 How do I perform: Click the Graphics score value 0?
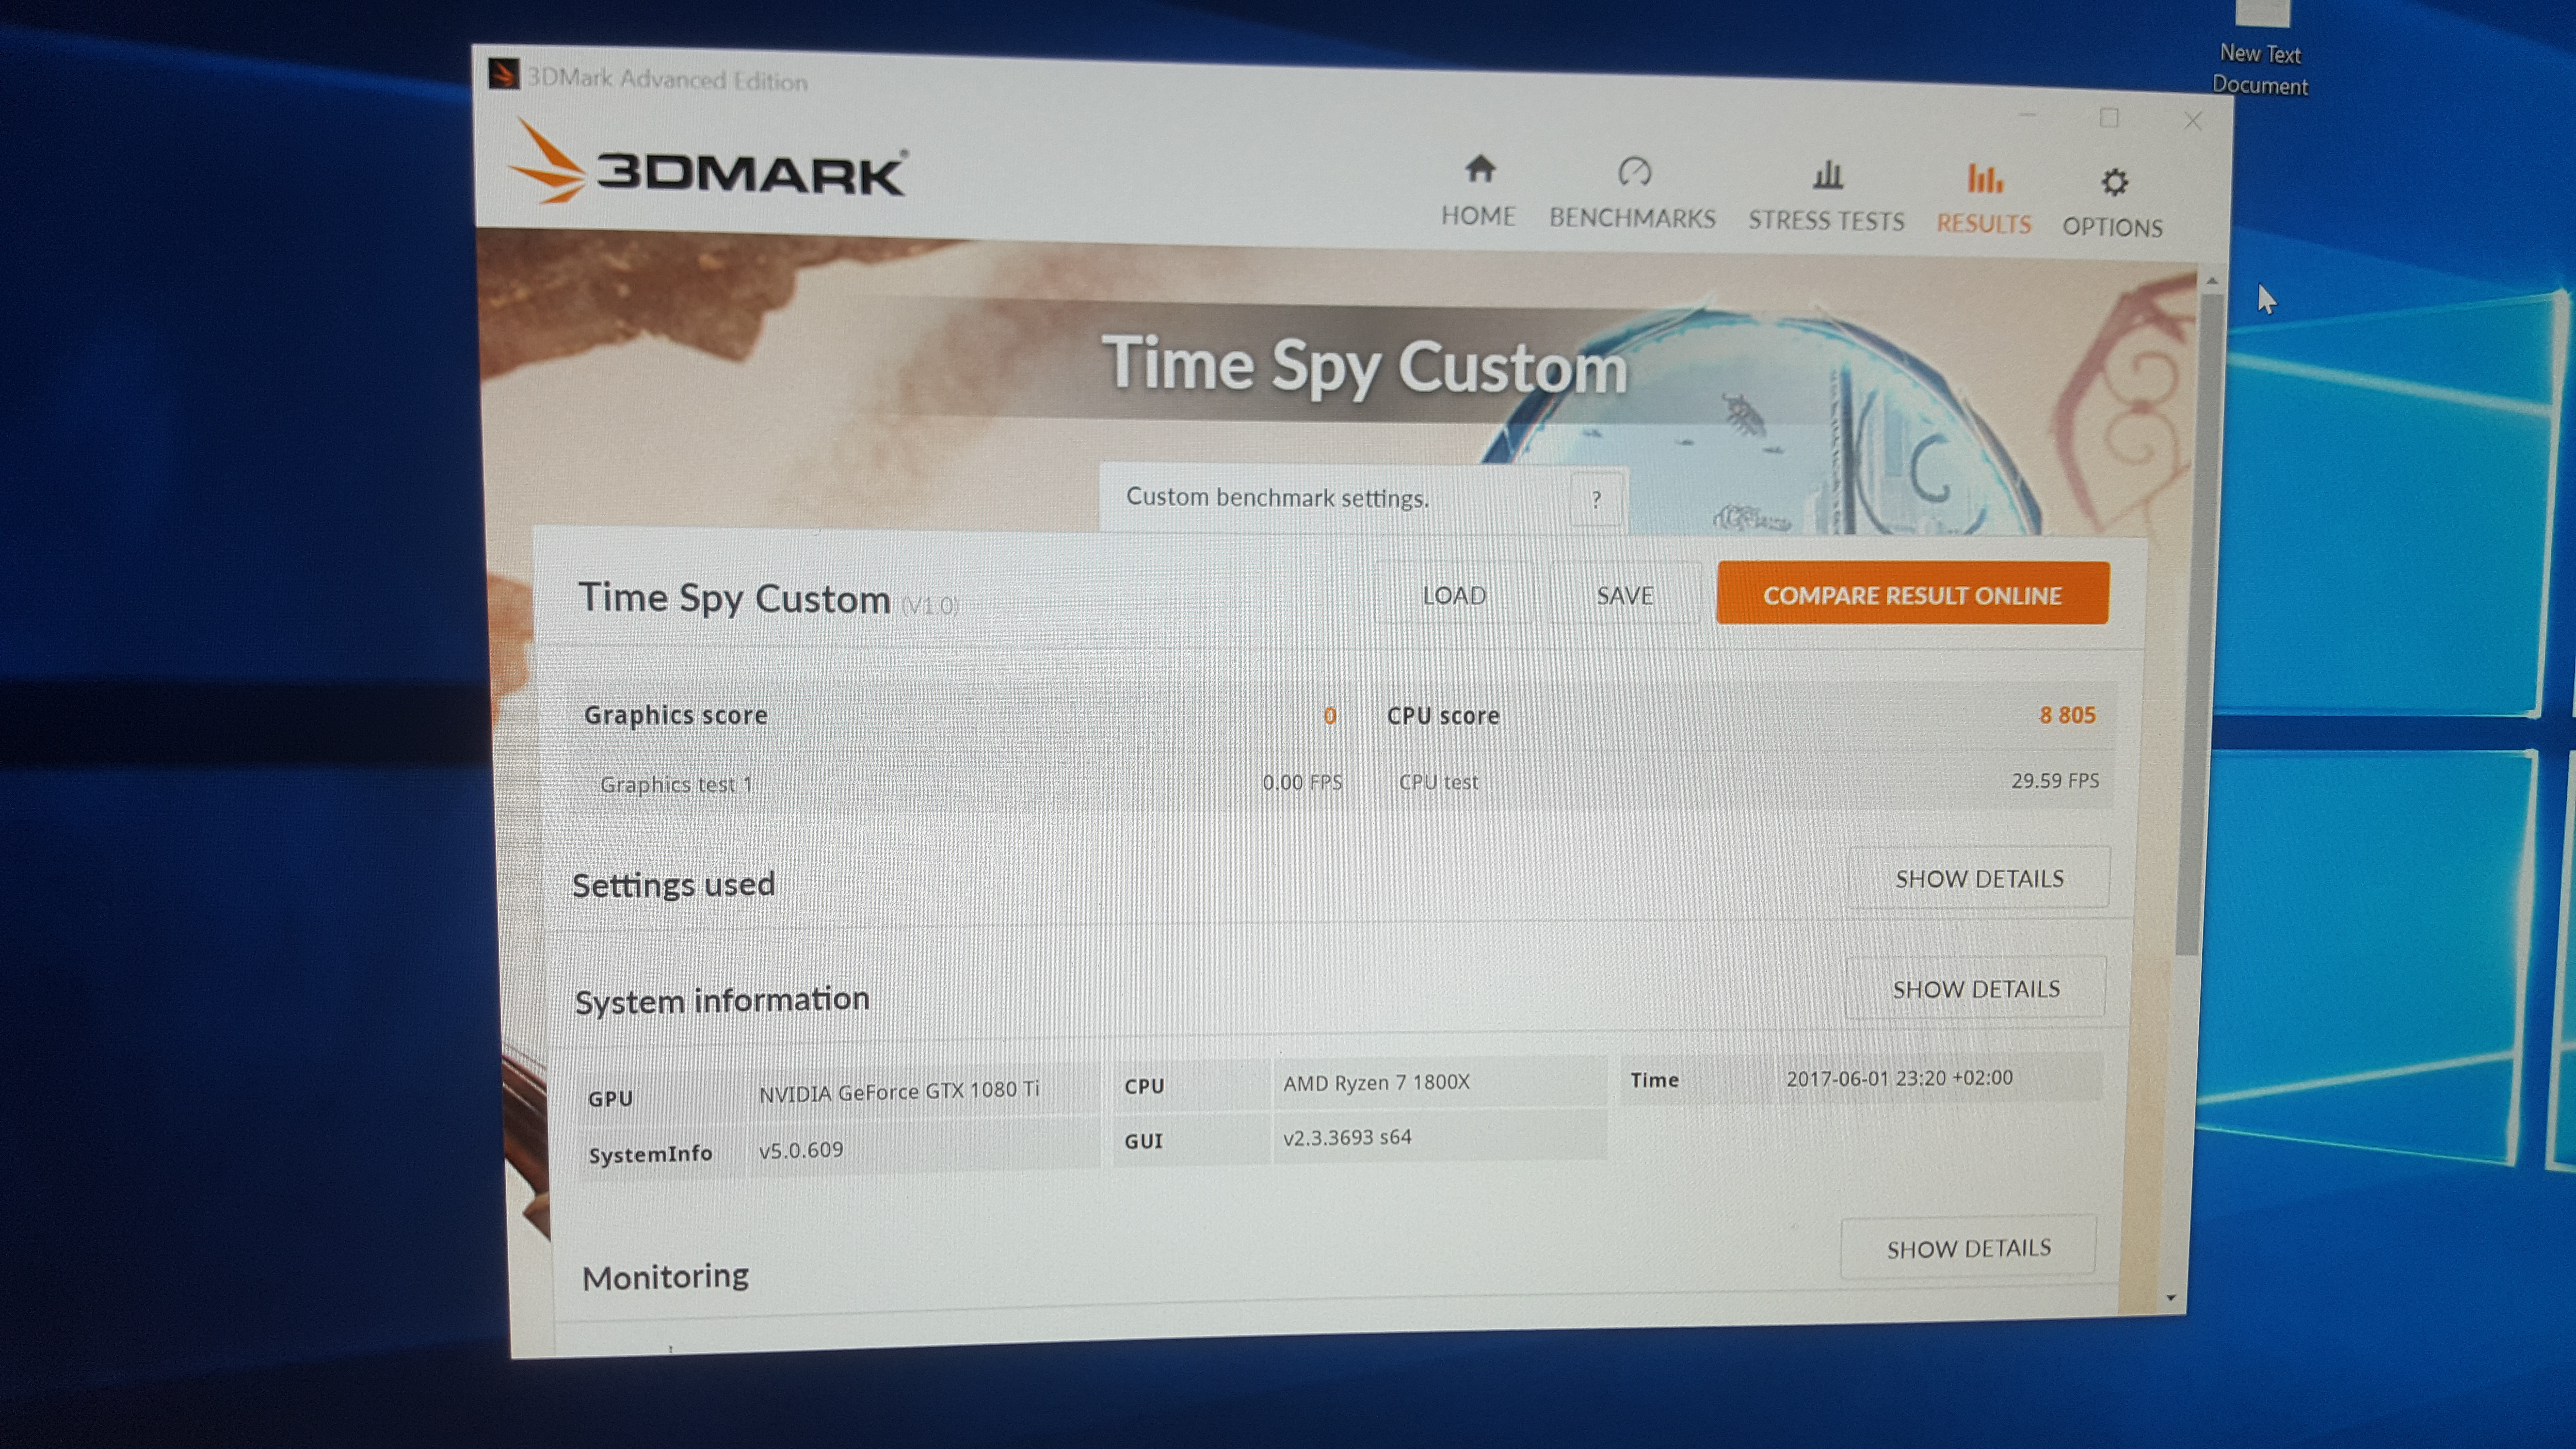tap(1329, 716)
